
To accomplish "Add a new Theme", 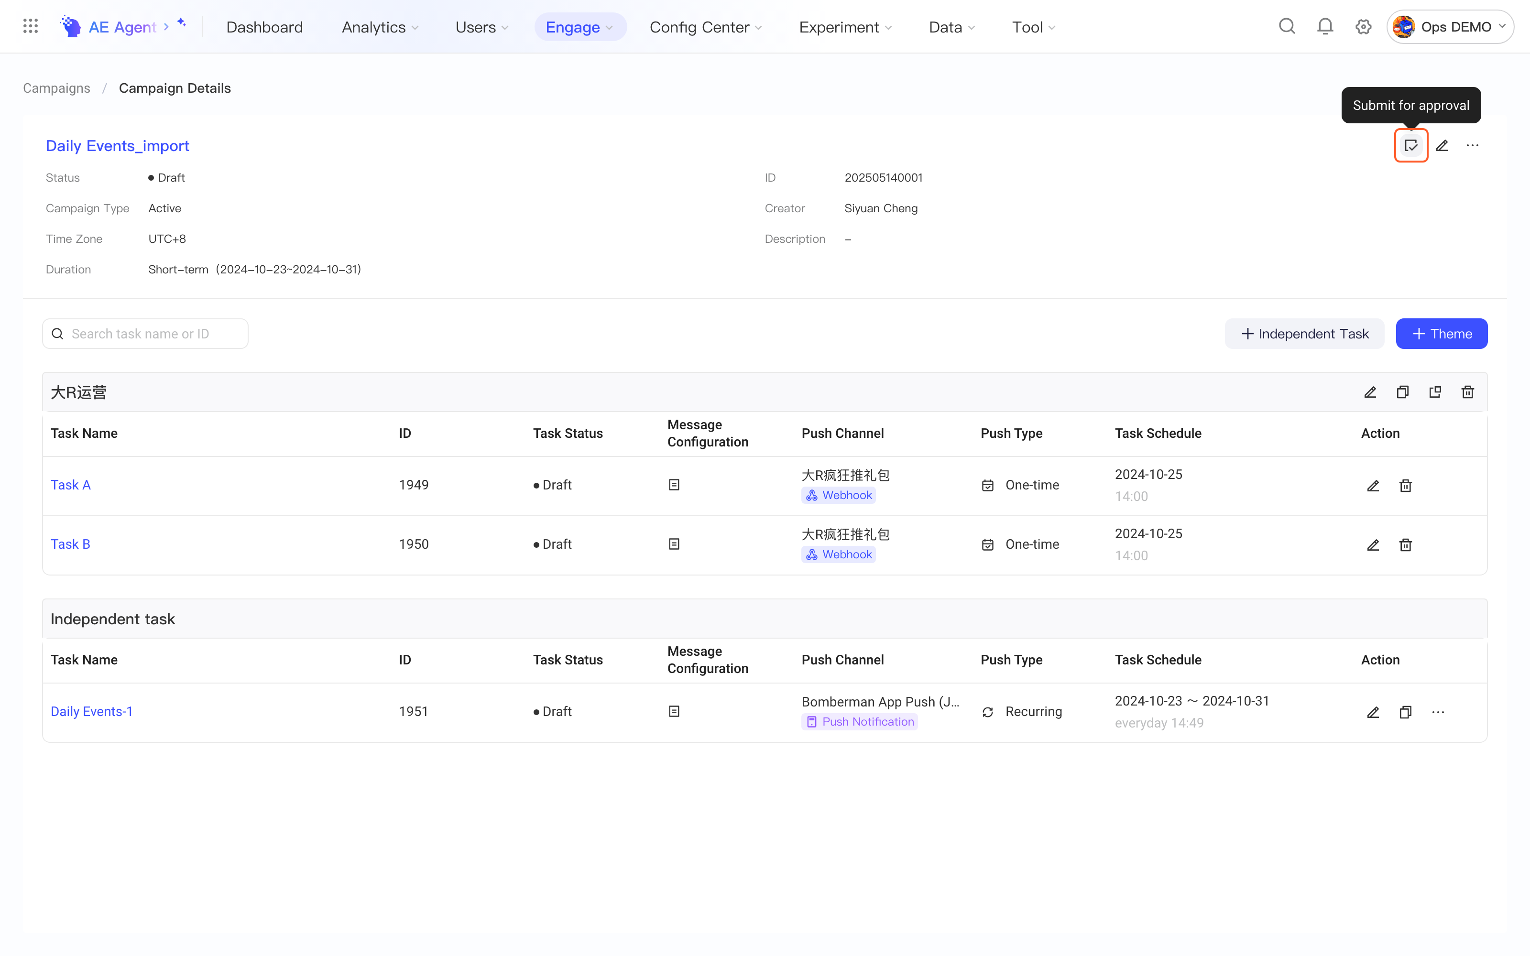I will (x=1442, y=334).
